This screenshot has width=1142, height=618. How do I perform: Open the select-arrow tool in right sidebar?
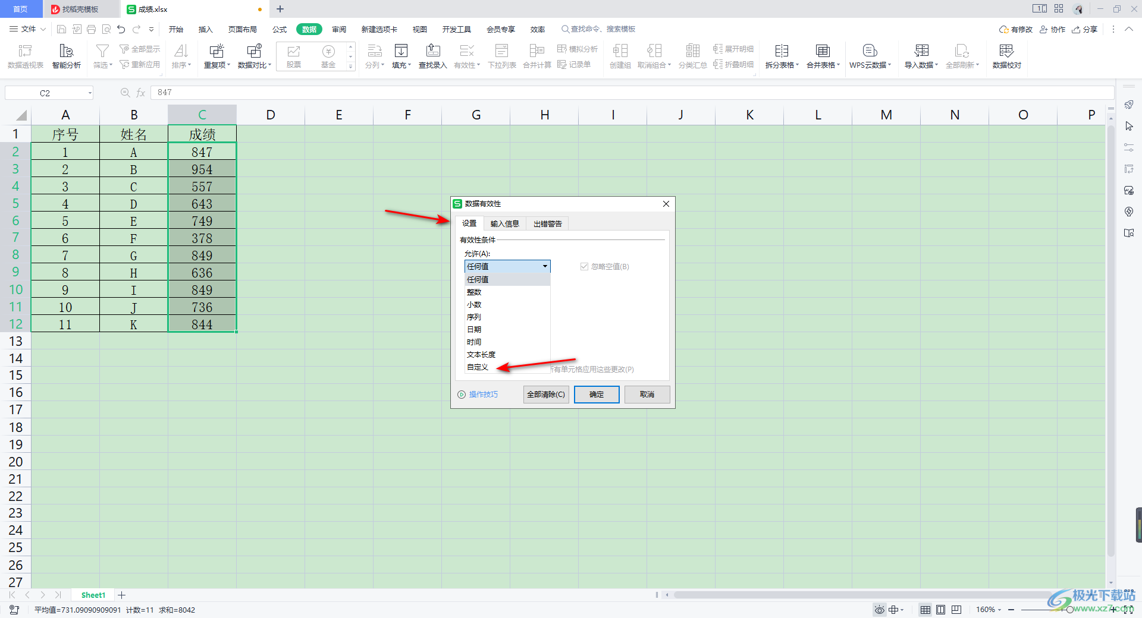1129,126
